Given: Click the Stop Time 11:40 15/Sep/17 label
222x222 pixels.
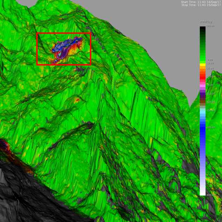Looking at the screenshot, I should click(201, 5).
